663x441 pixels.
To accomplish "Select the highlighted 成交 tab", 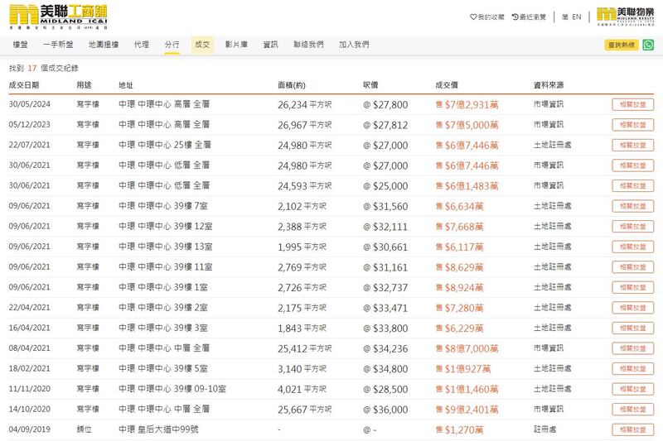I will click(x=202, y=45).
